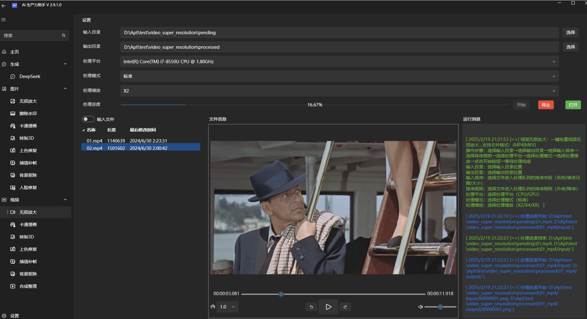The image size is (587, 319).
Task: Click the playback speed gauge icon
Action: pos(213,307)
